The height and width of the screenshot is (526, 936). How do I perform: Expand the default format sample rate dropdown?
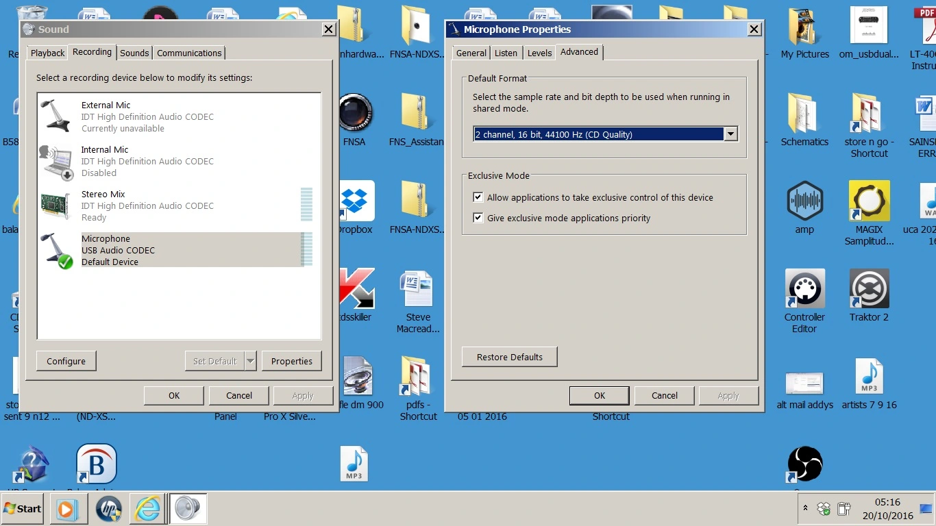(730, 134)
